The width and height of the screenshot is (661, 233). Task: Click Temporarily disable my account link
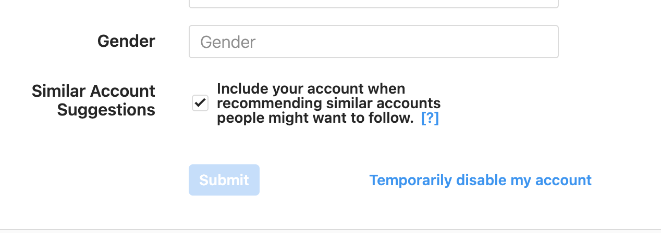tap(480, 180)
